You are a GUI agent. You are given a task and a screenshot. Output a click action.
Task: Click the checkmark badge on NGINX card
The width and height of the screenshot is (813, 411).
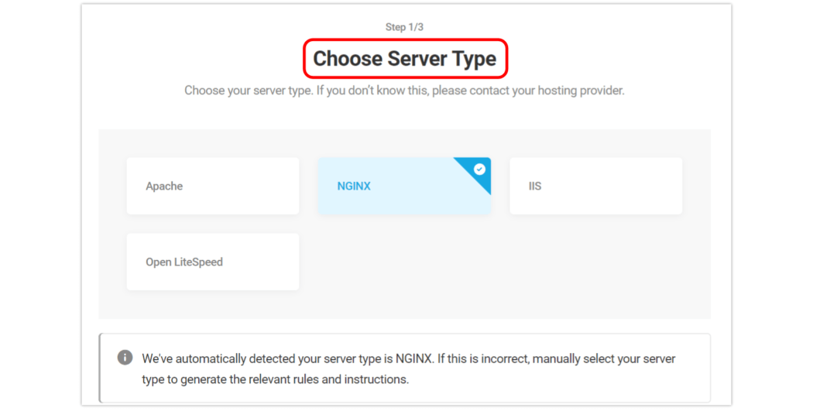pos(479,169)
